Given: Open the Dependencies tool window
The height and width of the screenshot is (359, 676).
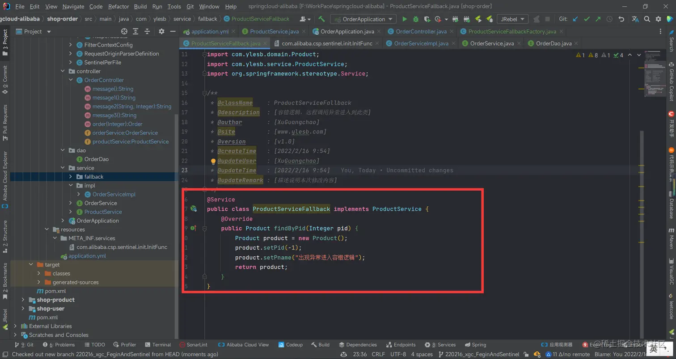Looking at the screenshot, I should coord(358,345).
